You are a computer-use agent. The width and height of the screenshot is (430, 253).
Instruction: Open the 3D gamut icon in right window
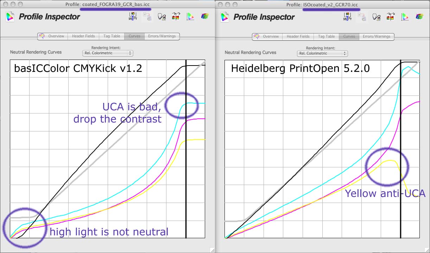[x=420, y=17]
